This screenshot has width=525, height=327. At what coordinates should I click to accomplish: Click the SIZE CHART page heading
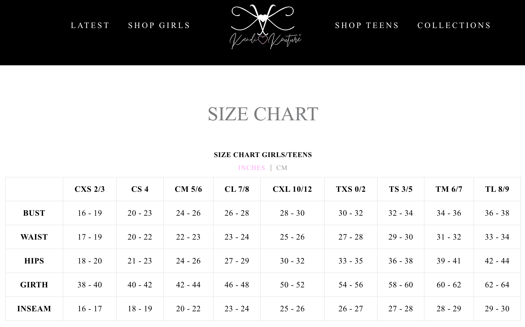tap(263, 114)
